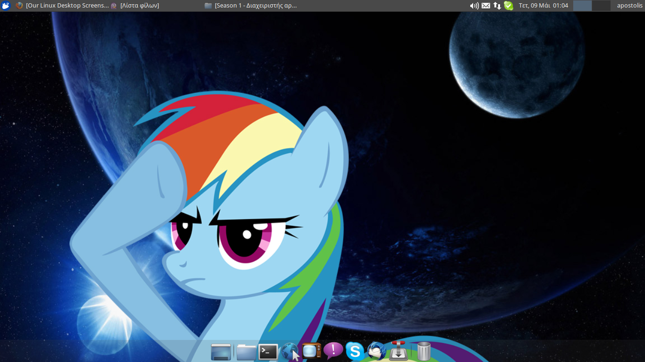This screenshot has height=362, width=645.
Task: Switch to the Season 1 file manager window
Action: [251, 6]
